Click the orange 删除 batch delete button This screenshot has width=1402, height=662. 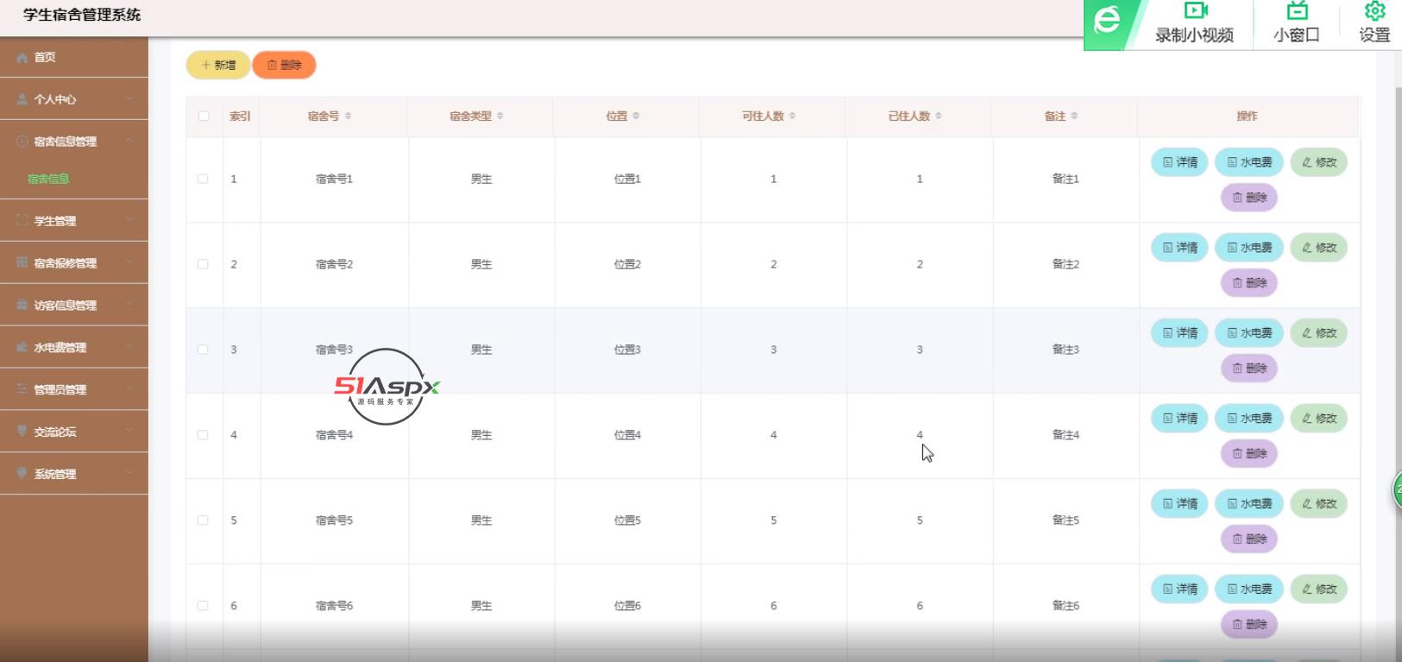coord(284,66)
